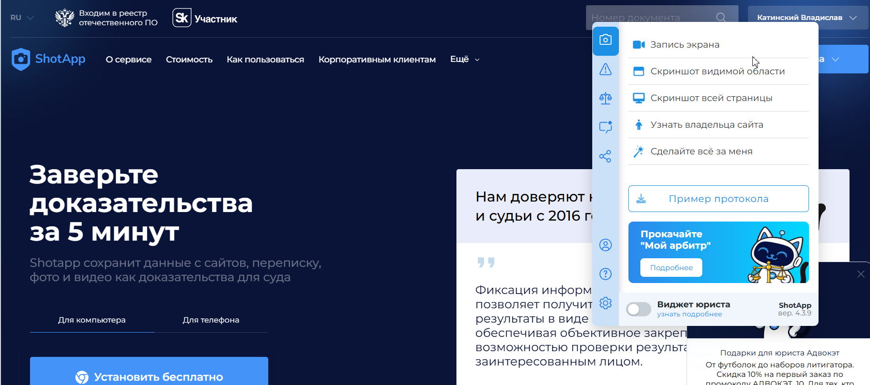The image size is (870, 385).
Task: Click the full-page screenshot monitor icon
Action: pos(638,98)
